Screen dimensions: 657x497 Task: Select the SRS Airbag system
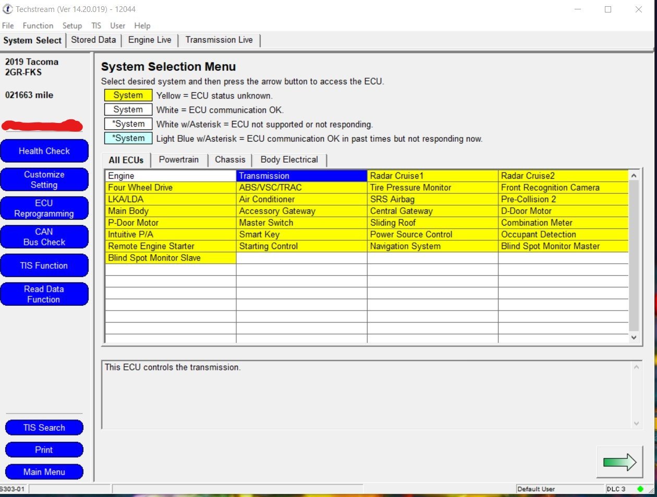[433, 200]
